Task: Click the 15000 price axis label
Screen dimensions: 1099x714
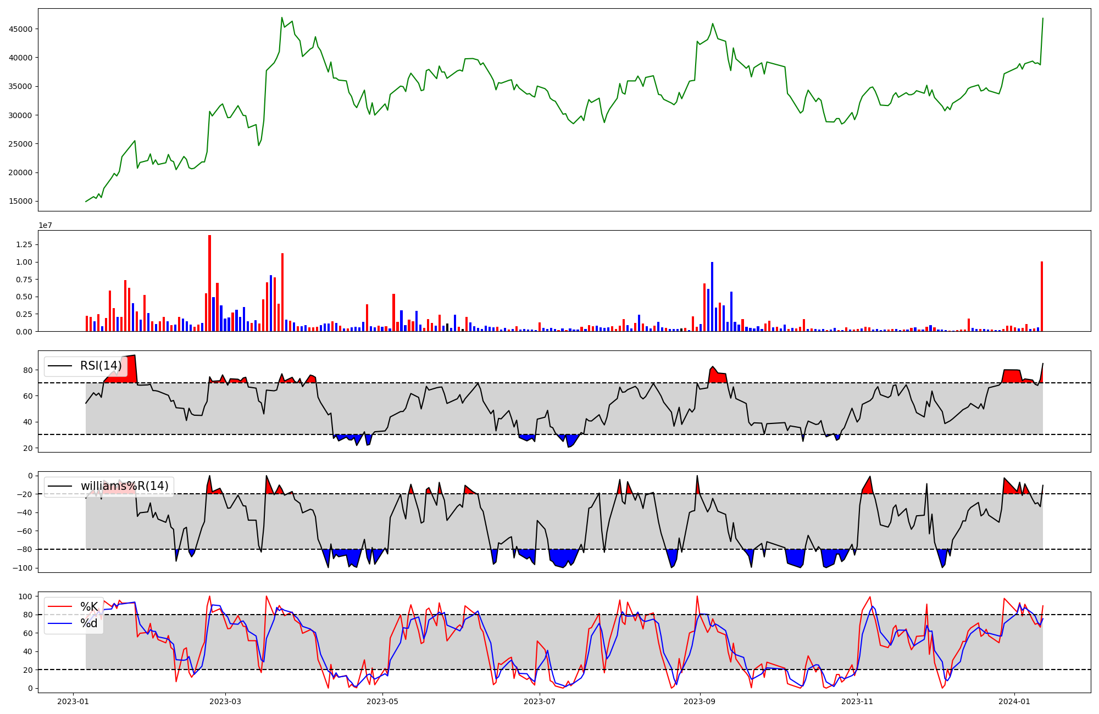Action: pos(20,202)
